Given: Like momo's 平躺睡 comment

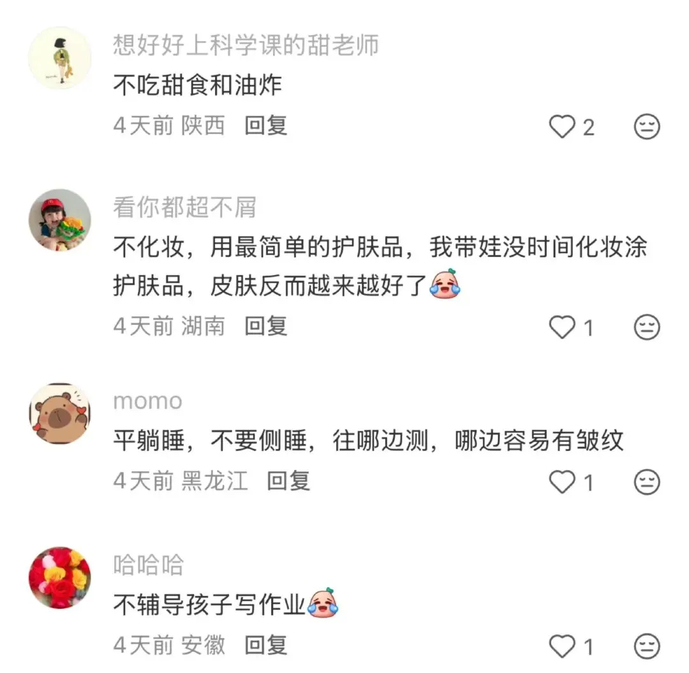Looking at the screenshot, I should click(x=562, y=482).
